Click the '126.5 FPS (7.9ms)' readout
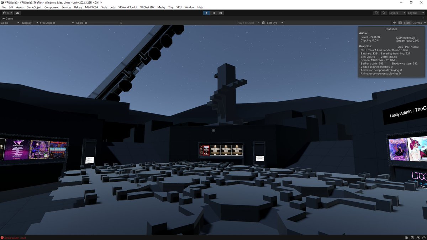427x240 pixels. [x=407, y=47]
